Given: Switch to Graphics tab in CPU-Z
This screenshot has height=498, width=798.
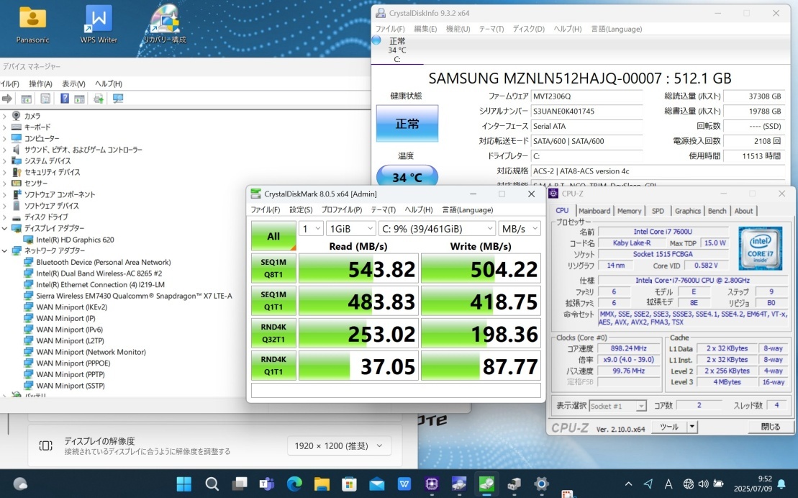Looking at the screenshot, I should (x=688, y=211).
